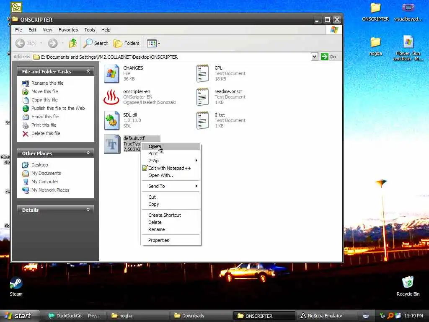Open the File menu
This screenshot has height=322, width=429.
[18, 30]
